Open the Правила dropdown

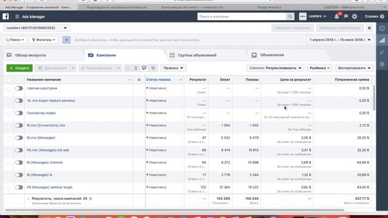(173, 68)
